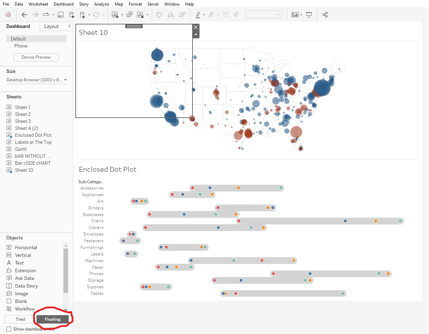This screenshot has height=334, width=429.
Task: Click the Save disk icon
Action: [61, 15]
